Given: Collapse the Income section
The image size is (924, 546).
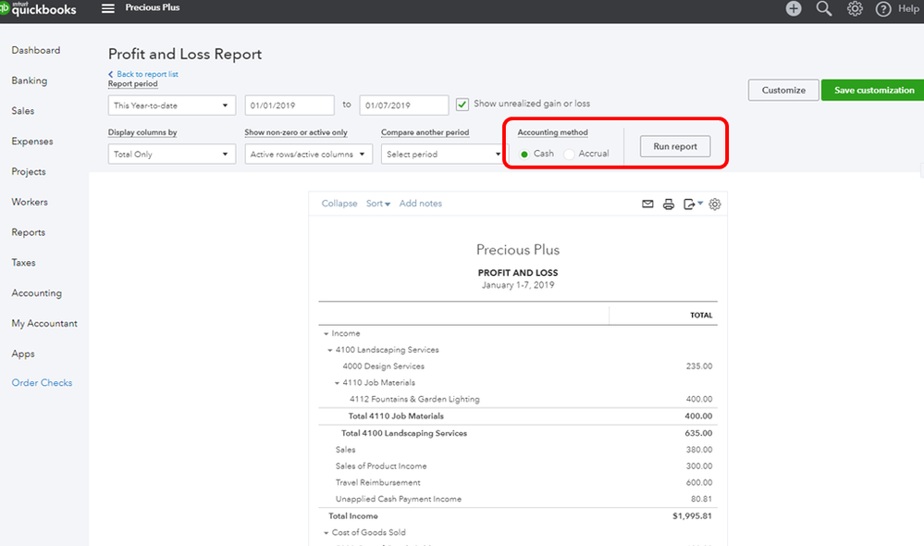Looking at the screenshot, I should 326,334.
